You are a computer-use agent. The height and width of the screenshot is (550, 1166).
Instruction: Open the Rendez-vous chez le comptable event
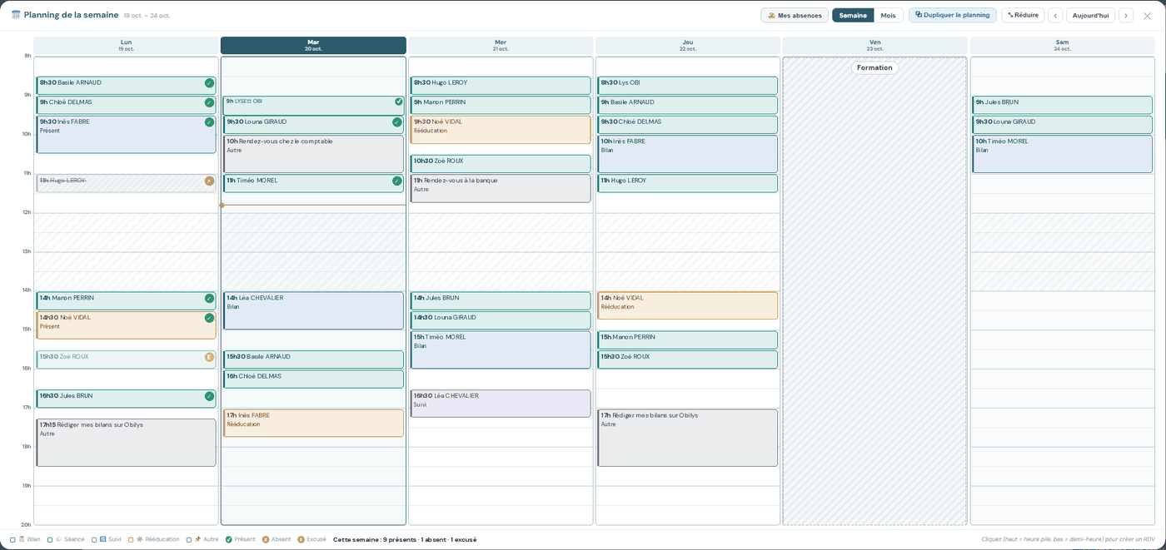pyautogui.click(x=313, y=154)
